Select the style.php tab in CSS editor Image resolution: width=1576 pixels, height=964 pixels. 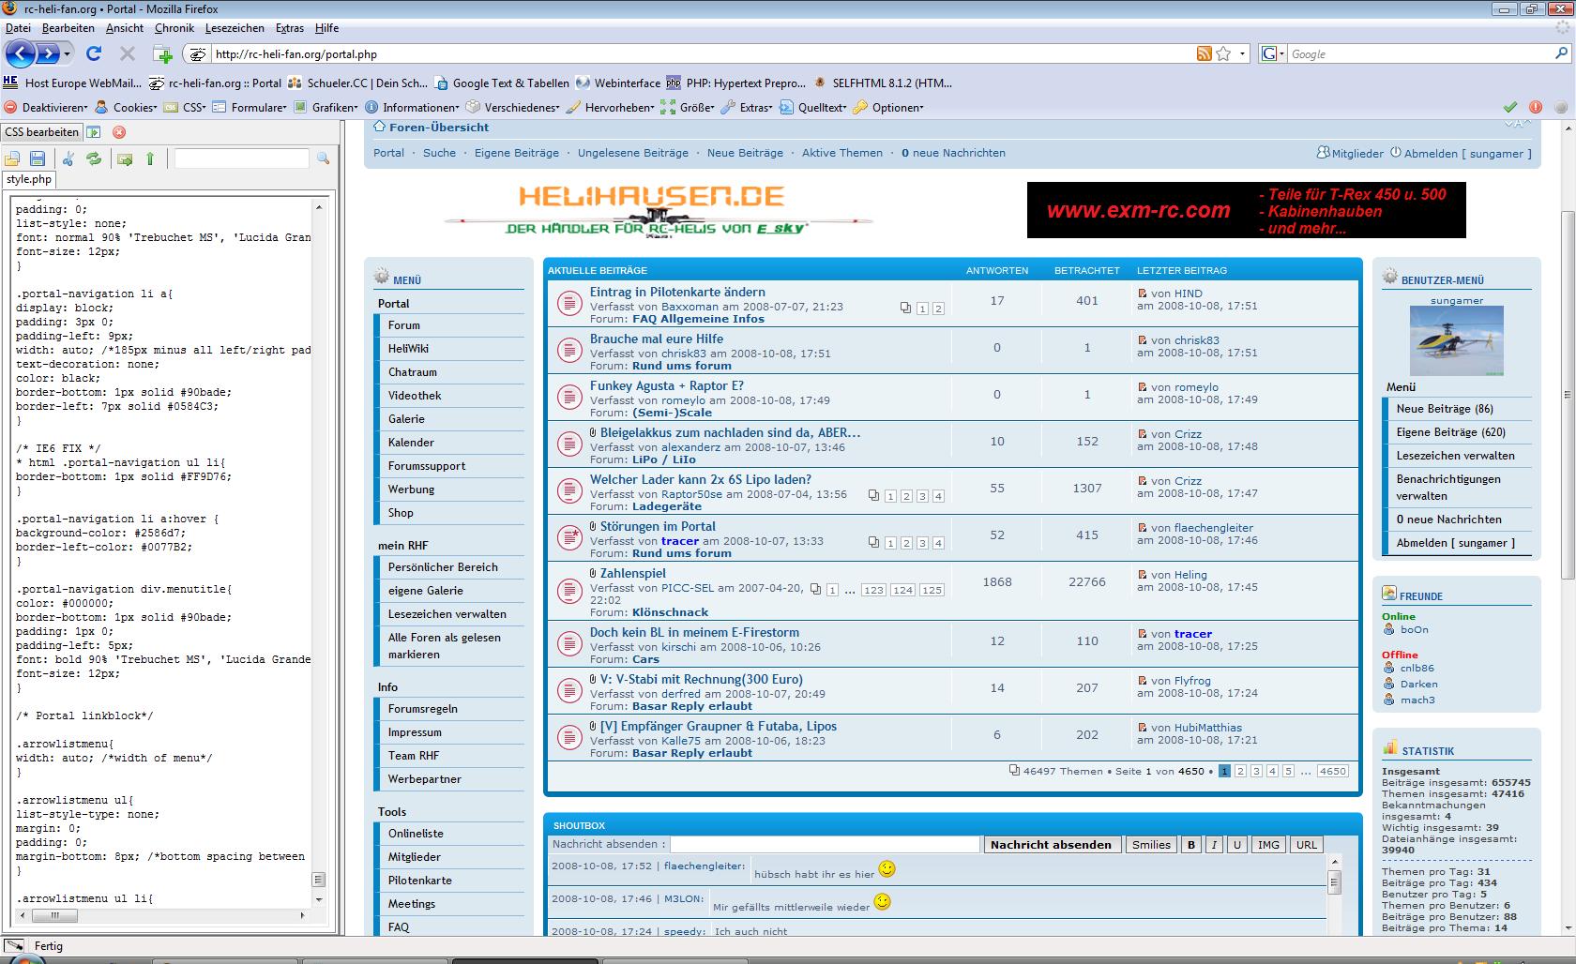coord(29,179)
